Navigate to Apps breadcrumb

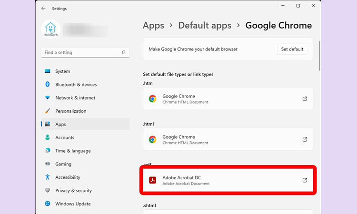click(x=153, y=26)
